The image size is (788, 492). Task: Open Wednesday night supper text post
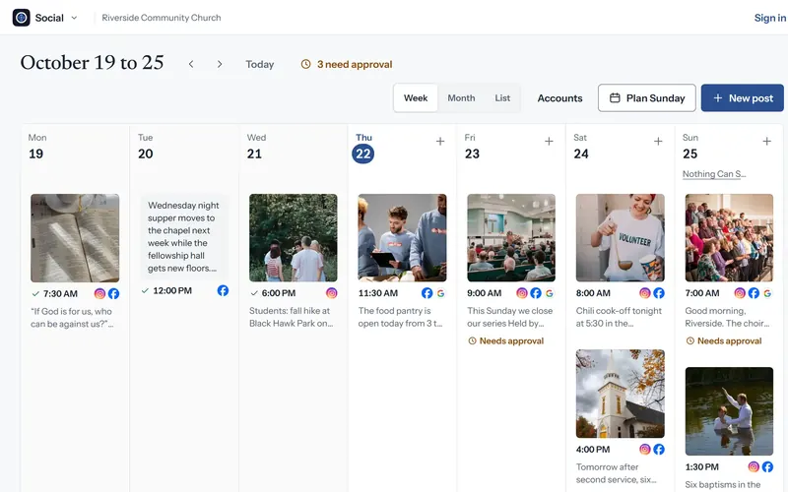click(183, 236)
